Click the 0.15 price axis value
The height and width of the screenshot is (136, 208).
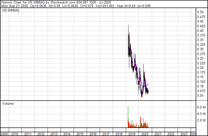point(200,77)
